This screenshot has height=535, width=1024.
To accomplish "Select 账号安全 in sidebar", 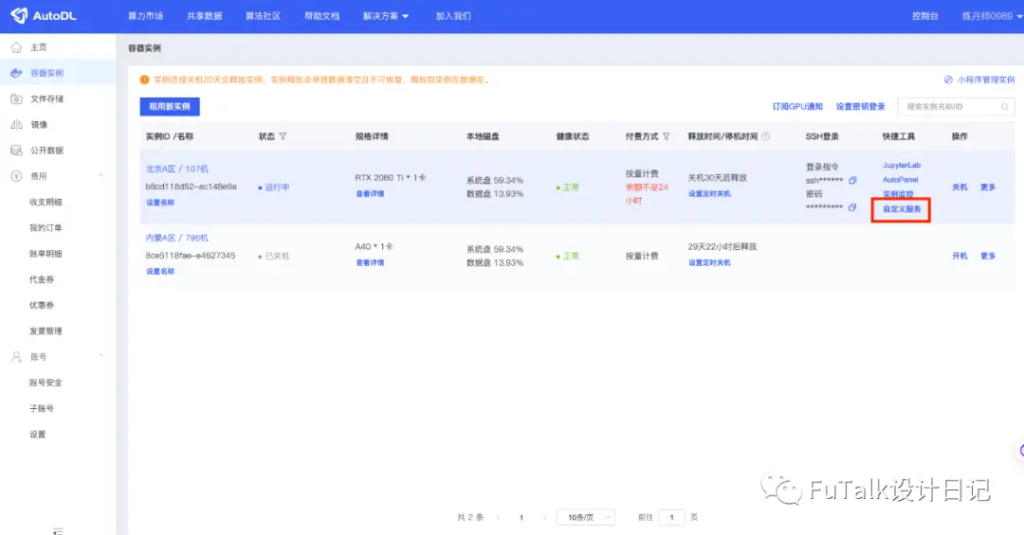I will coord(46,383).
